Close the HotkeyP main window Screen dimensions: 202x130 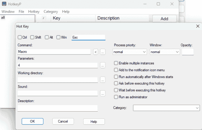pyautogui.click(x=172, y=4)
